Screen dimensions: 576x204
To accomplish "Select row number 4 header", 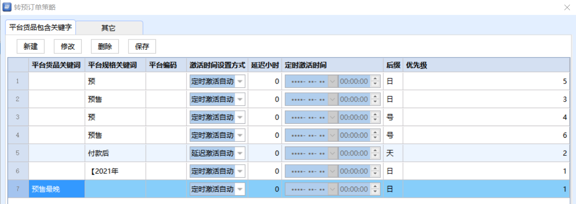I will tap(18, 135).
